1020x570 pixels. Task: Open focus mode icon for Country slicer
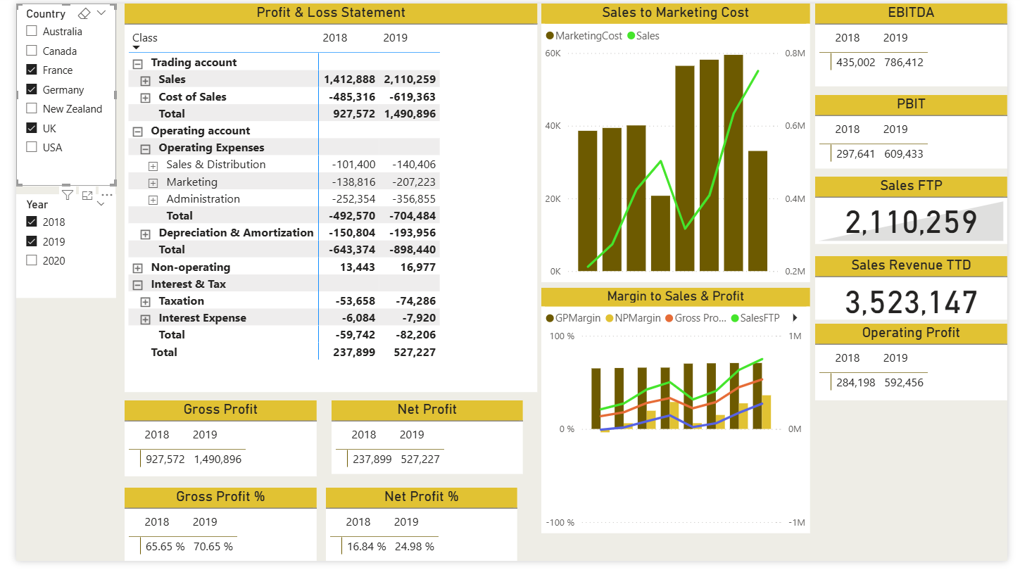coord(87,195)
